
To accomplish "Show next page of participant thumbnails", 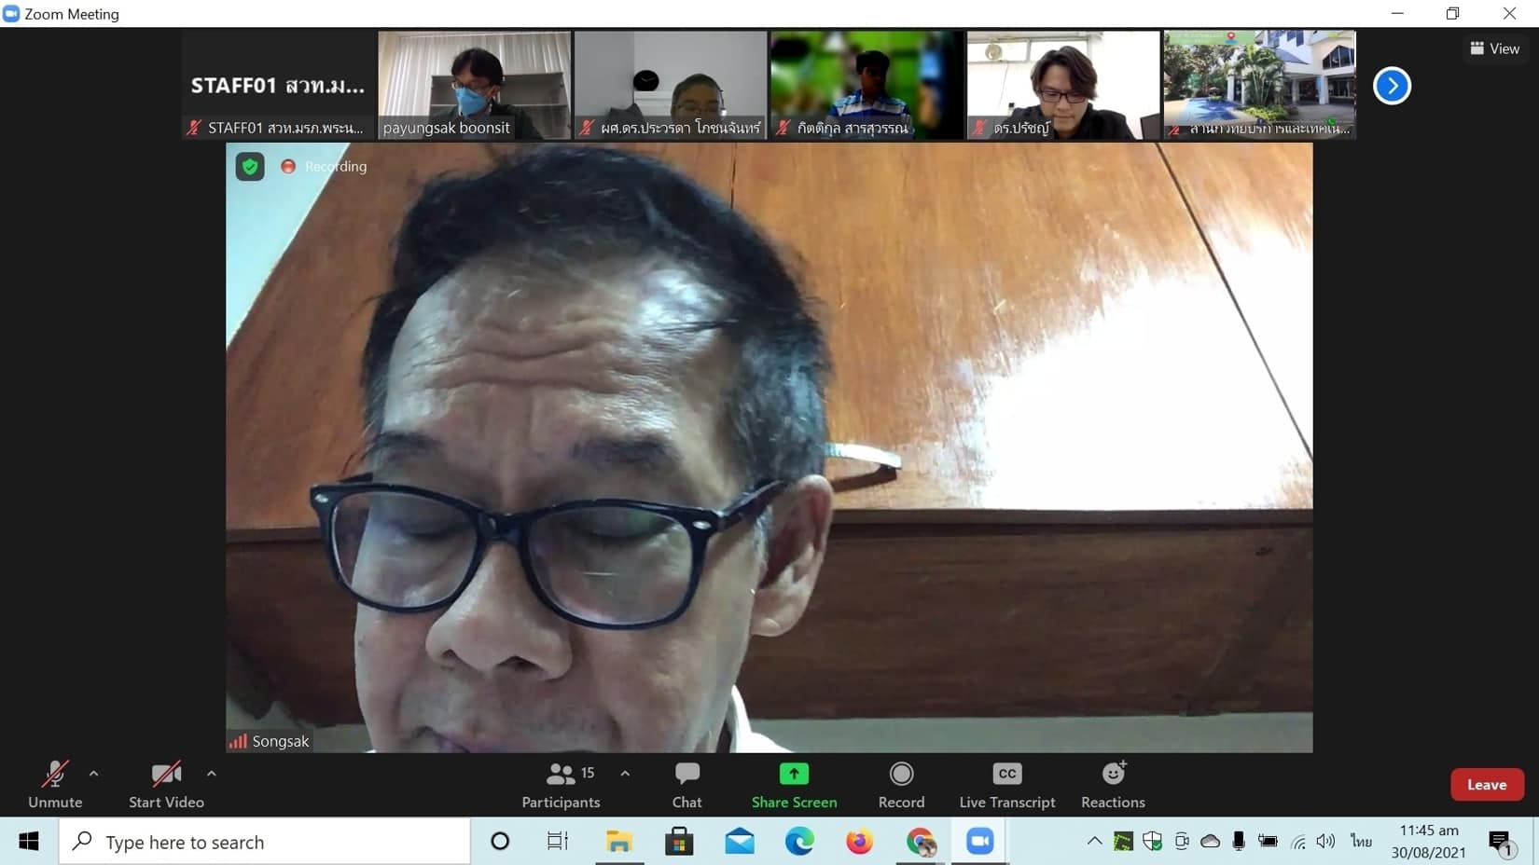I will [x=1392, y=86].
